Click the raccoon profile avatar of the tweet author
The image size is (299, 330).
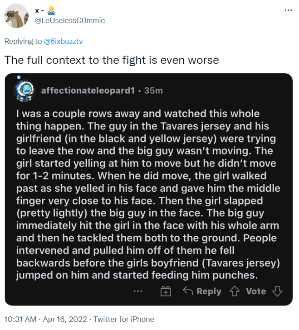(x=16, y=16)
